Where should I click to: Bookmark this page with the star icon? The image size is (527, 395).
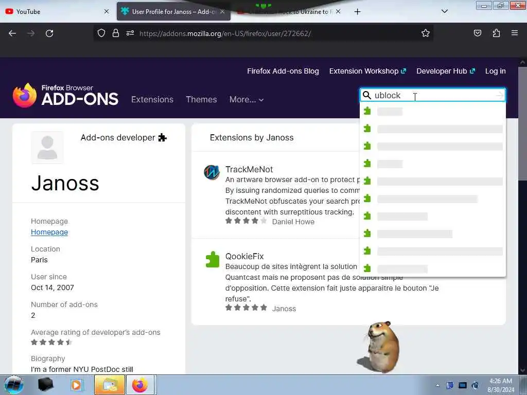point(426,33)
